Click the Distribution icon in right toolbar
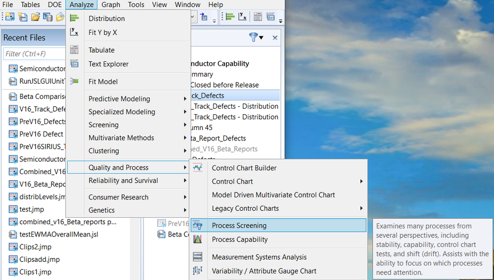Viewport: 494px width, 280px height. tap(230, 16)
